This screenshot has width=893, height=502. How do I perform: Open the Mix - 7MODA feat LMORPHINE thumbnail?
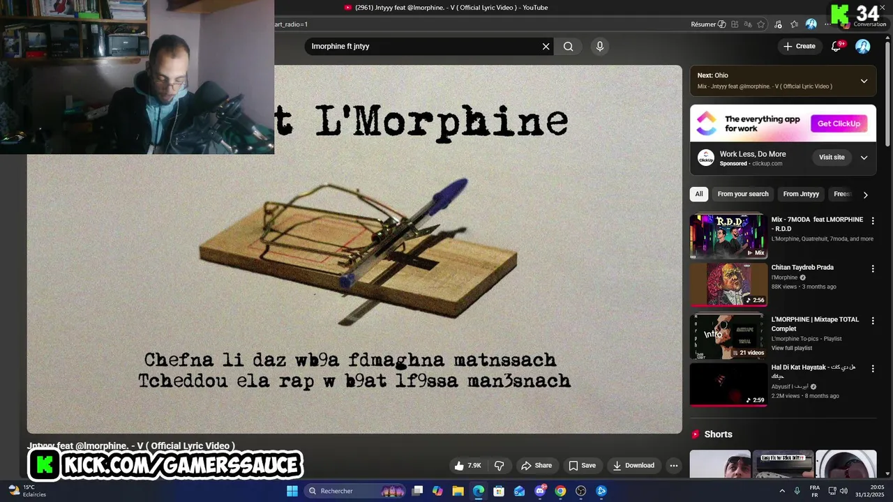pyautogui.click(x=728, y=236)
